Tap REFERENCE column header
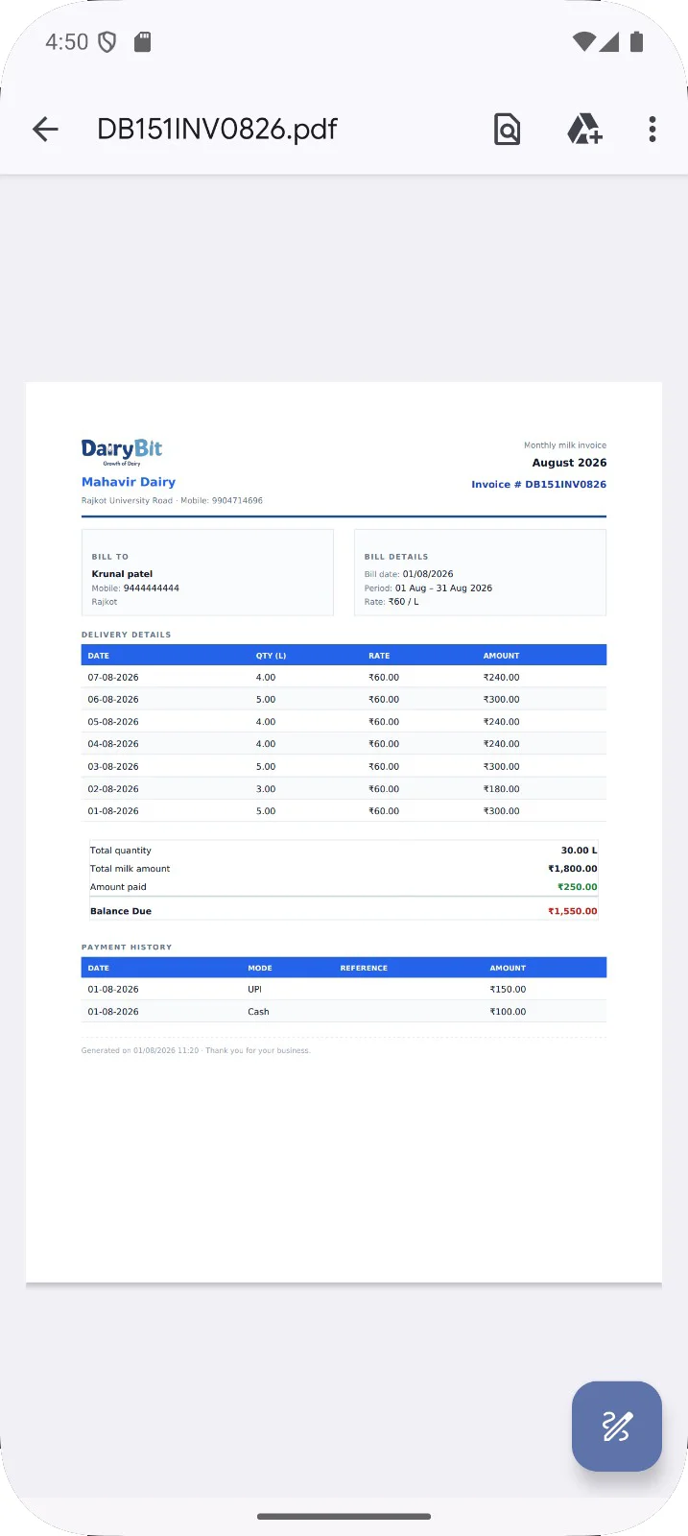The height and width of the screenshot is (1536, 688). tap(364, 968)
